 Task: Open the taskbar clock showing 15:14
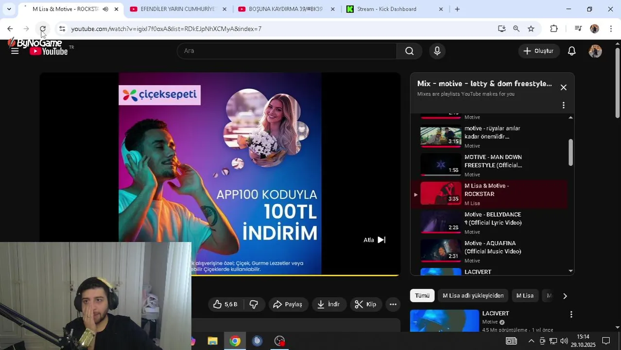coord(583,341)
